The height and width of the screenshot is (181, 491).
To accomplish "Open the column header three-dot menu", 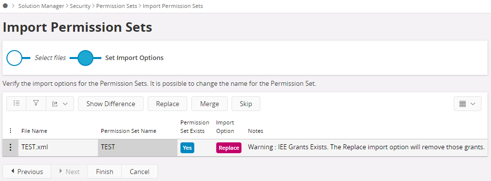I will click(10, 131).
